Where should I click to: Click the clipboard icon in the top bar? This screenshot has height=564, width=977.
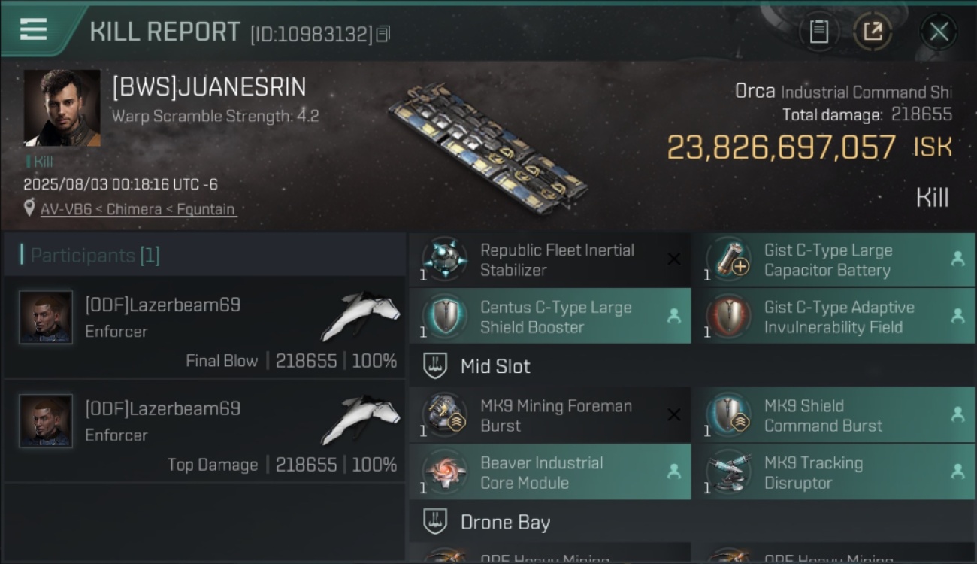(819, 32)
